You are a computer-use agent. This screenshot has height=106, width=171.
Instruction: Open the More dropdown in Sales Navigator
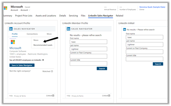49,34
